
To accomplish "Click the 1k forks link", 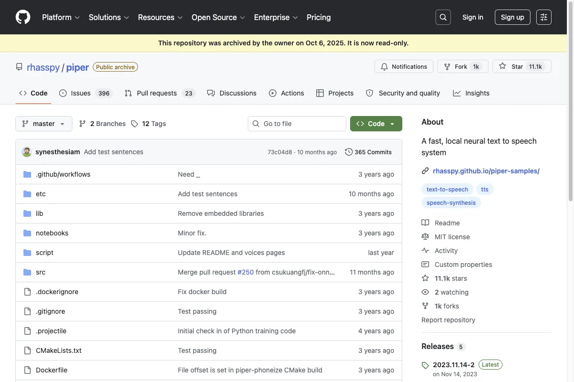I will 440,306.
